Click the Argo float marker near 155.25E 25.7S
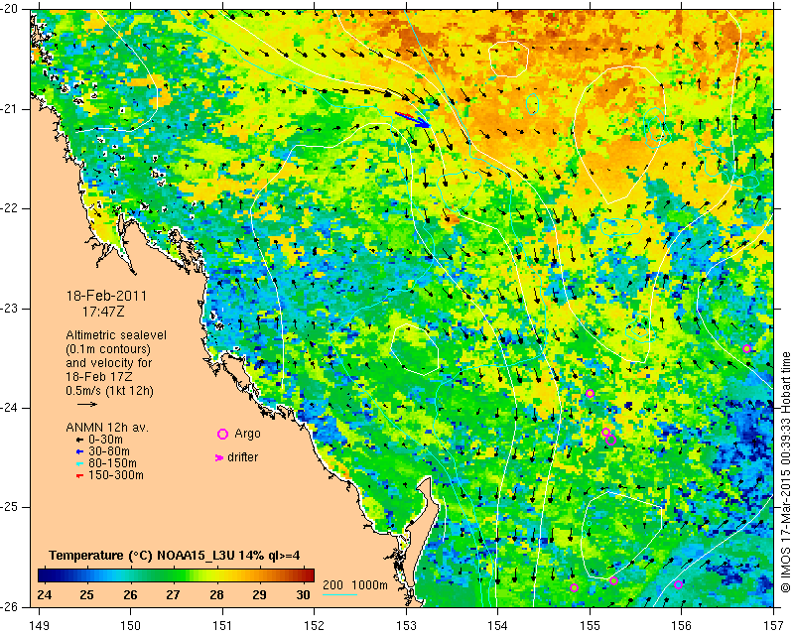The width and height of the screenshot is (794, 635). 613,580
